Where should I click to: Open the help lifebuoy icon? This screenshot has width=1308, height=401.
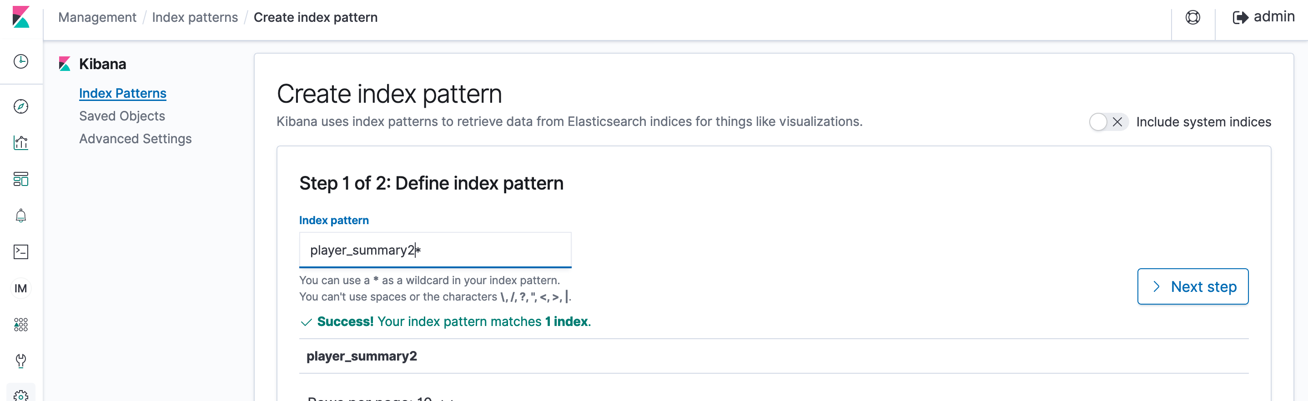point(1193,17)
